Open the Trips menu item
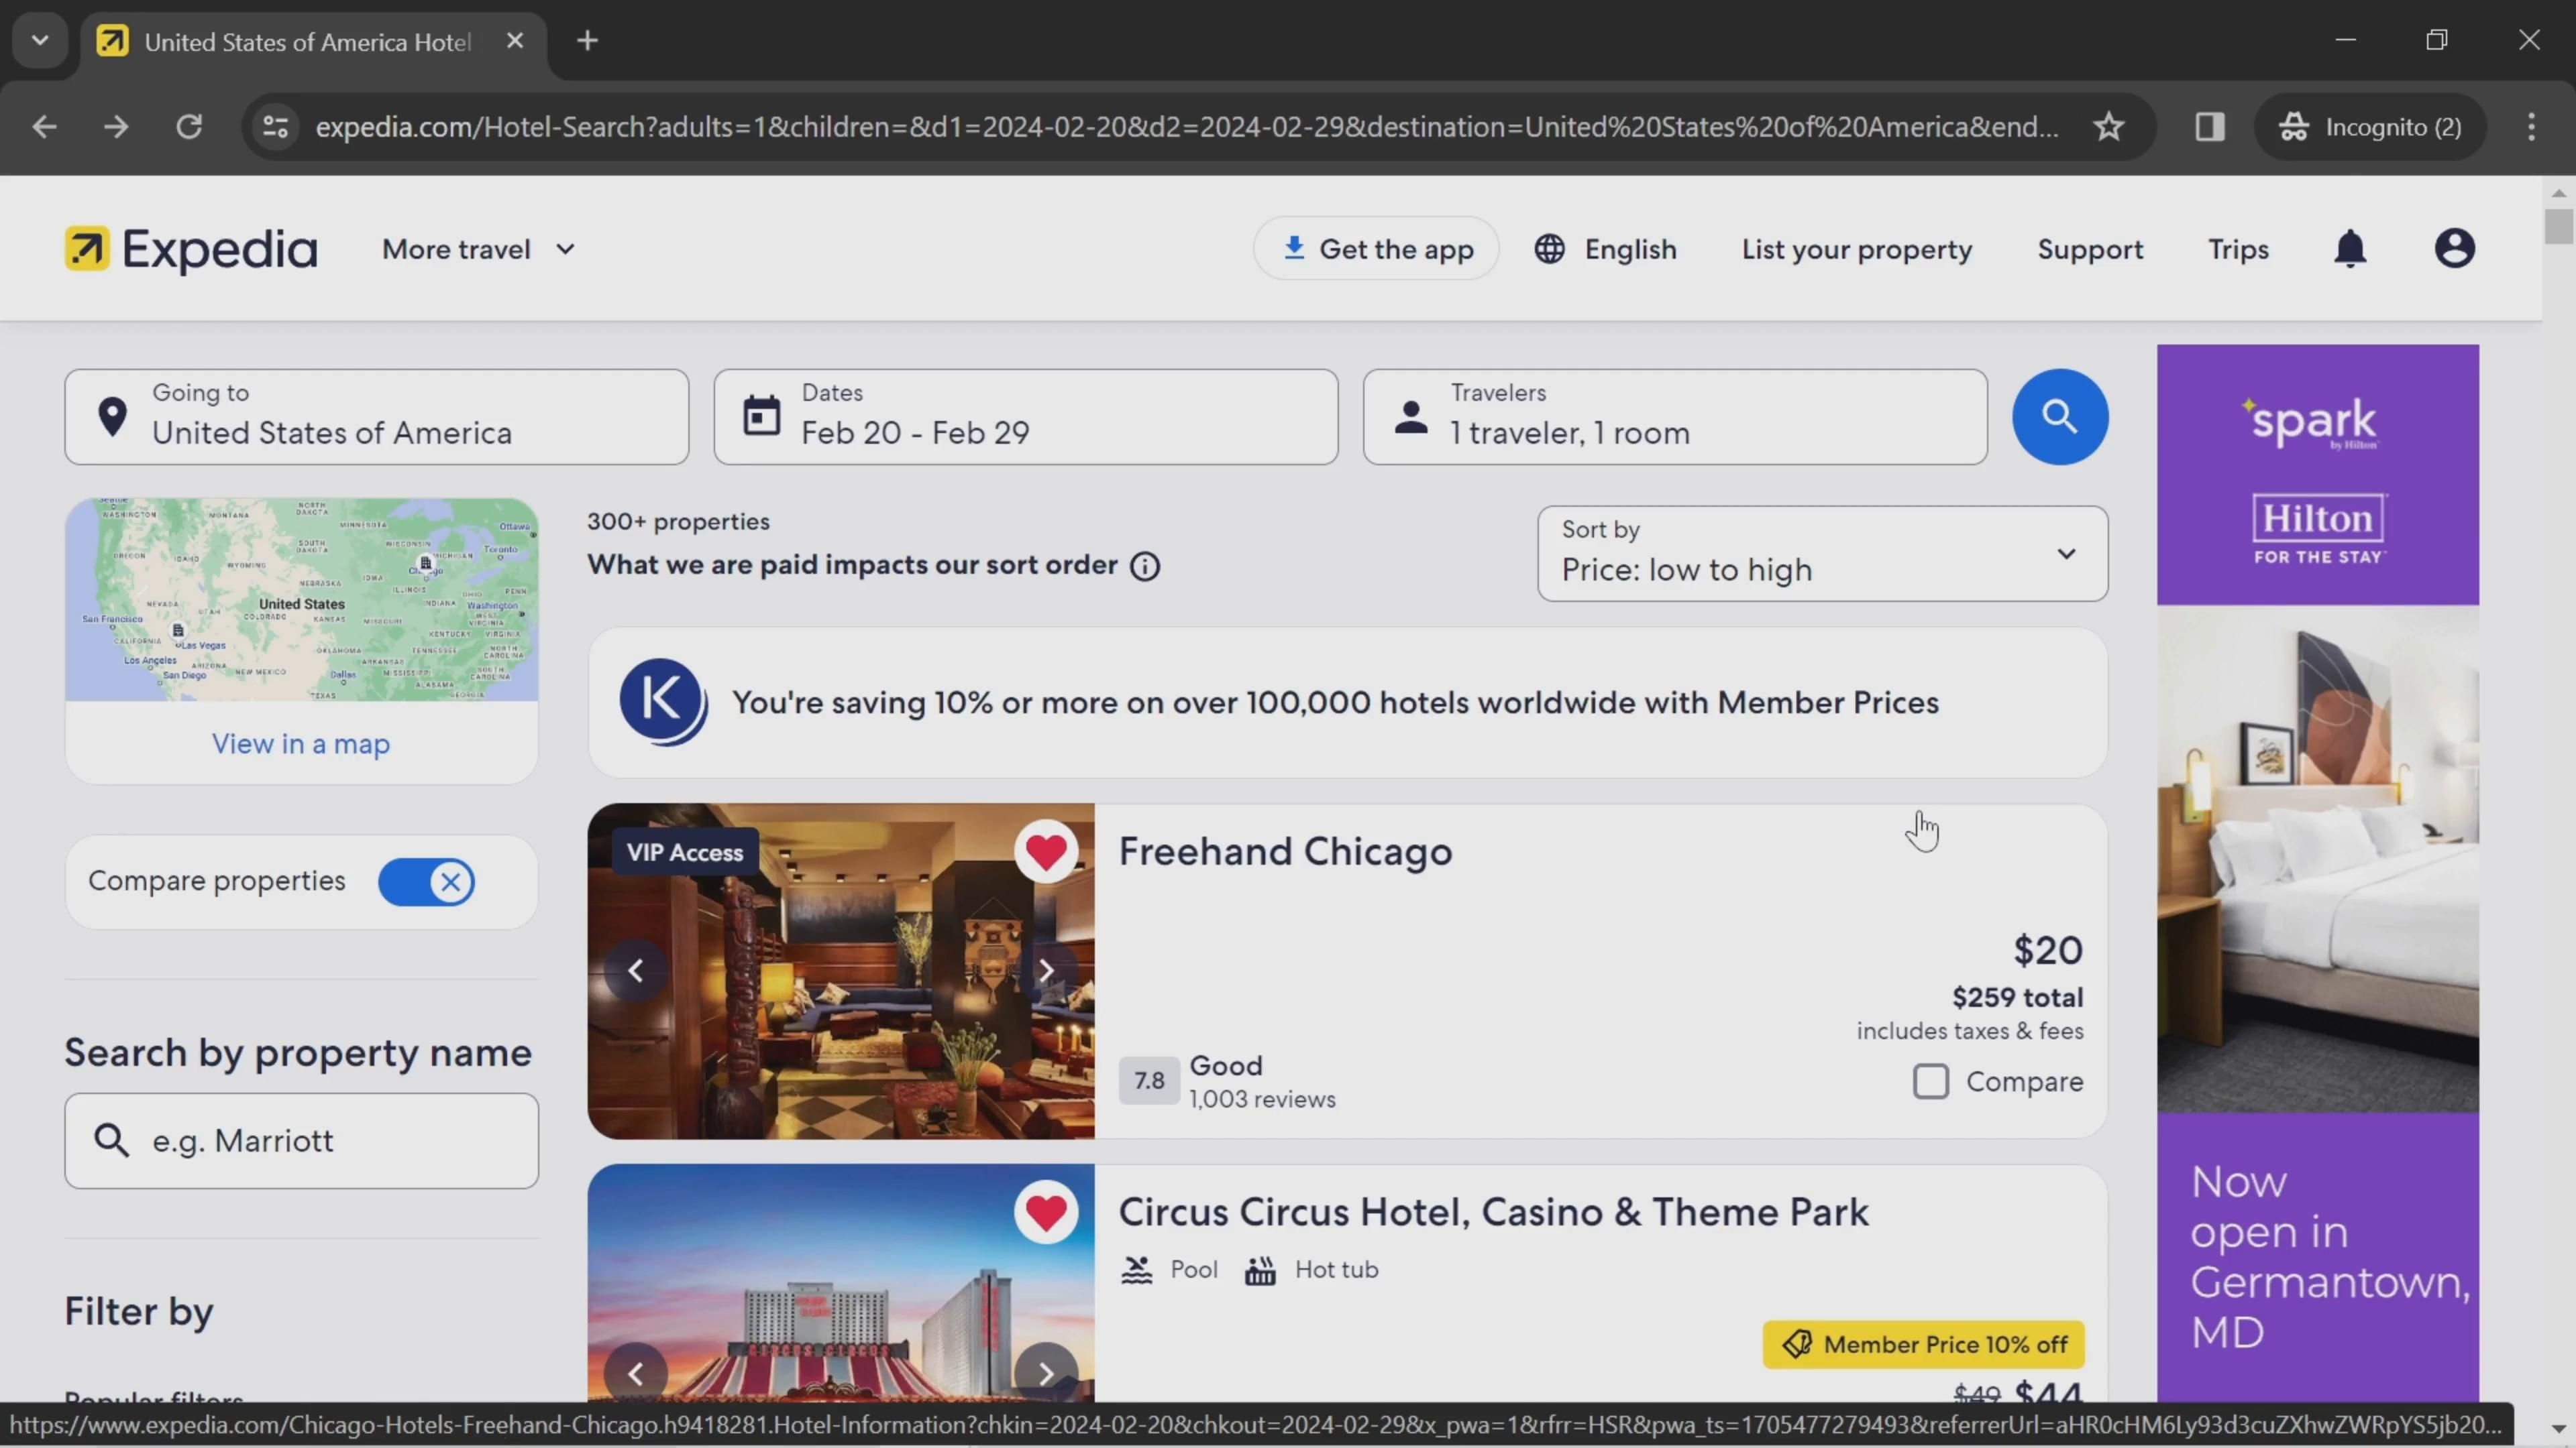This screenshot has width=2576, height=1448. [2237, 249]
